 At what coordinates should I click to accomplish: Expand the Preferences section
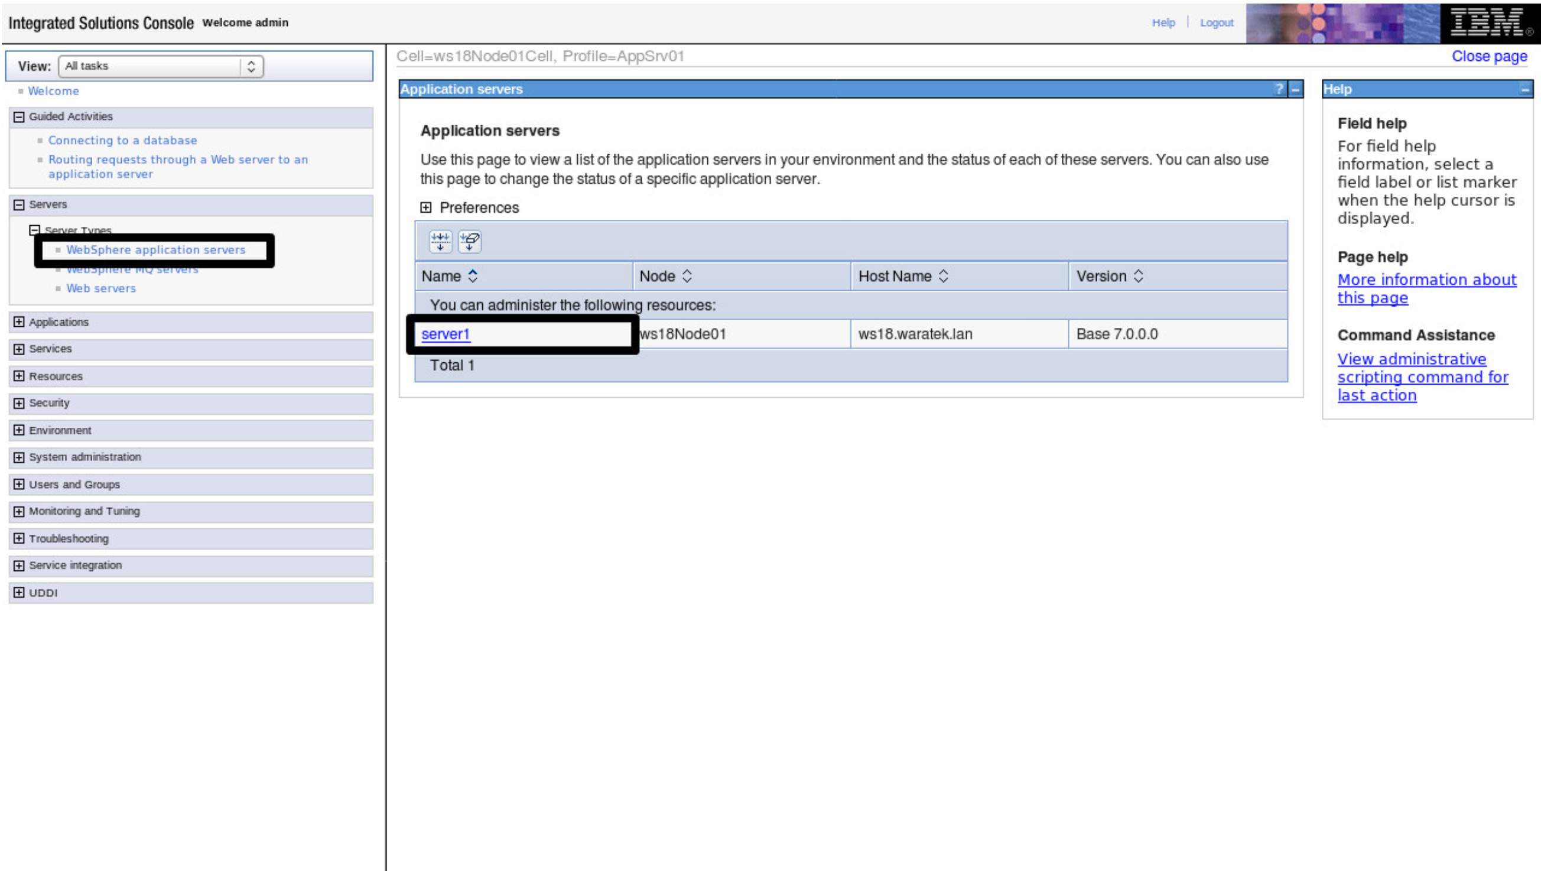point(426,207)
